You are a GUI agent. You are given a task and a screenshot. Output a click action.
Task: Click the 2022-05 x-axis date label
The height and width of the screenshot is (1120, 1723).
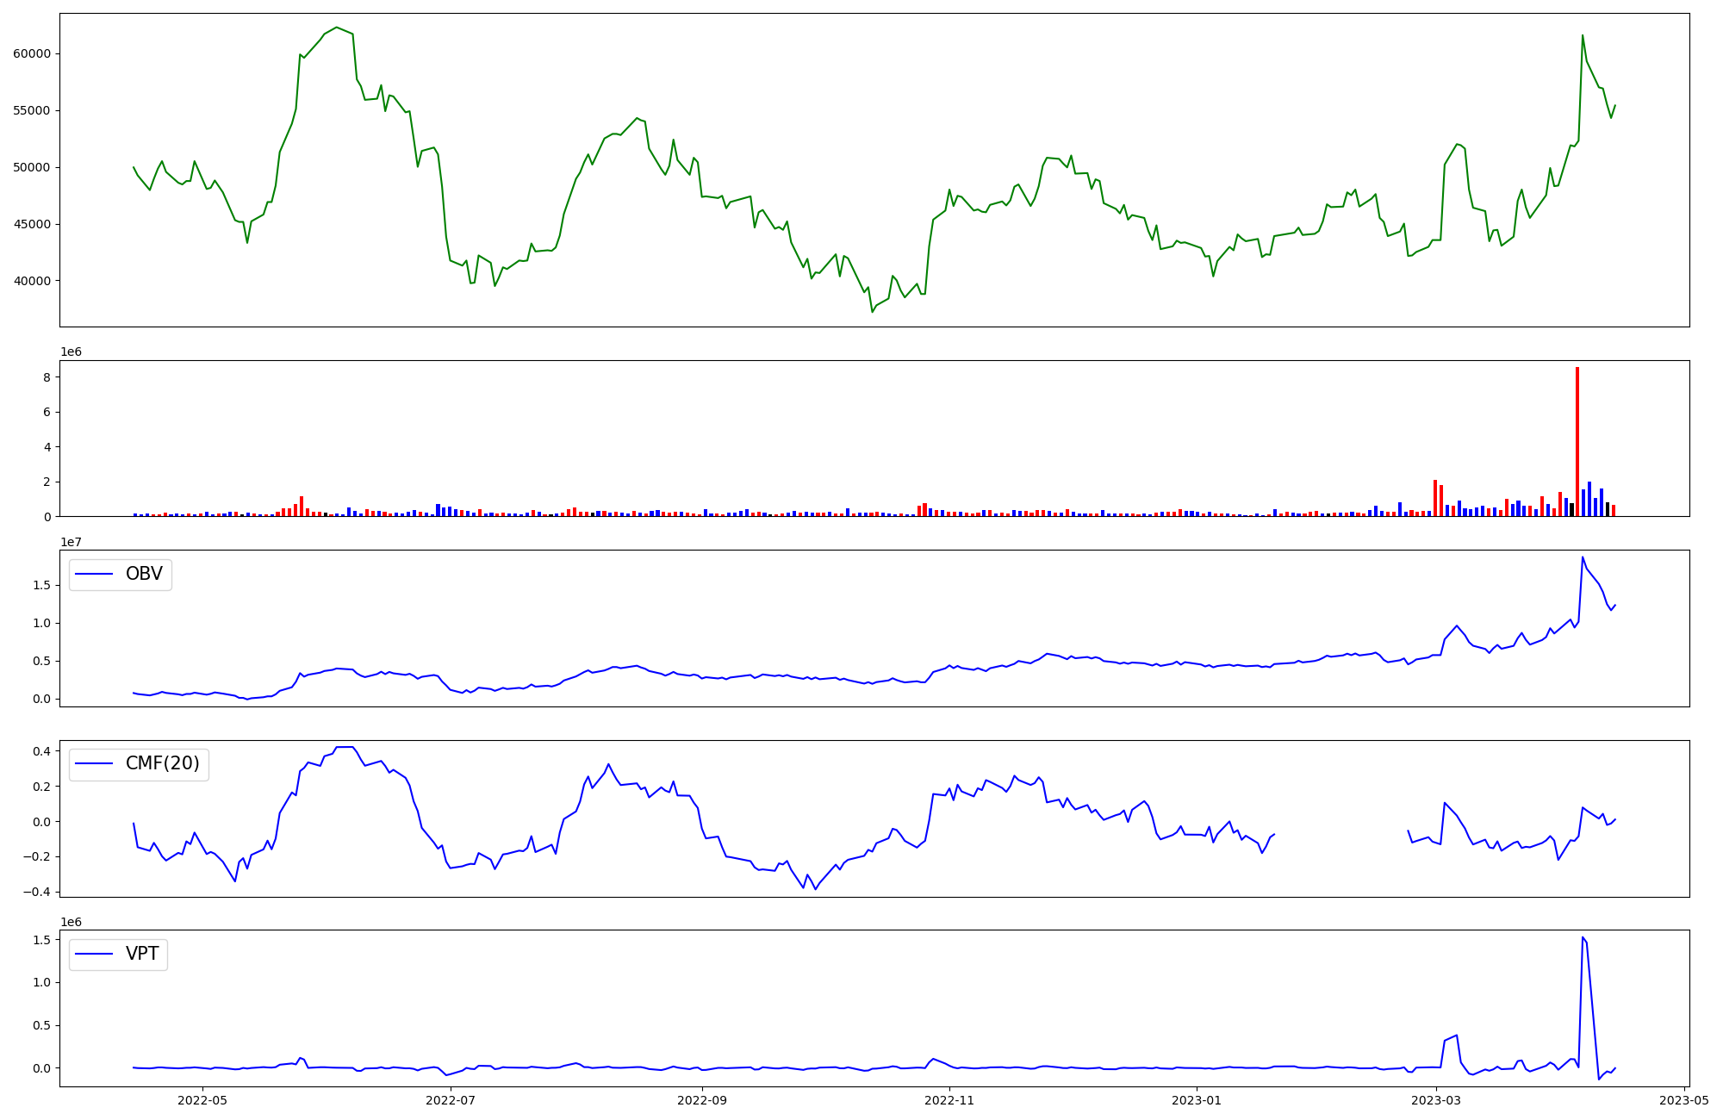click(x=202, y=1100)
